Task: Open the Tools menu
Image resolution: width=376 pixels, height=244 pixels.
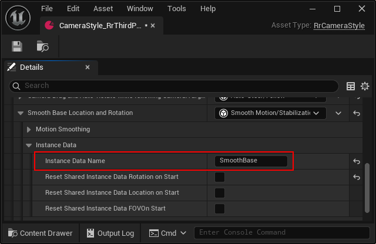Action: [177, 9]
